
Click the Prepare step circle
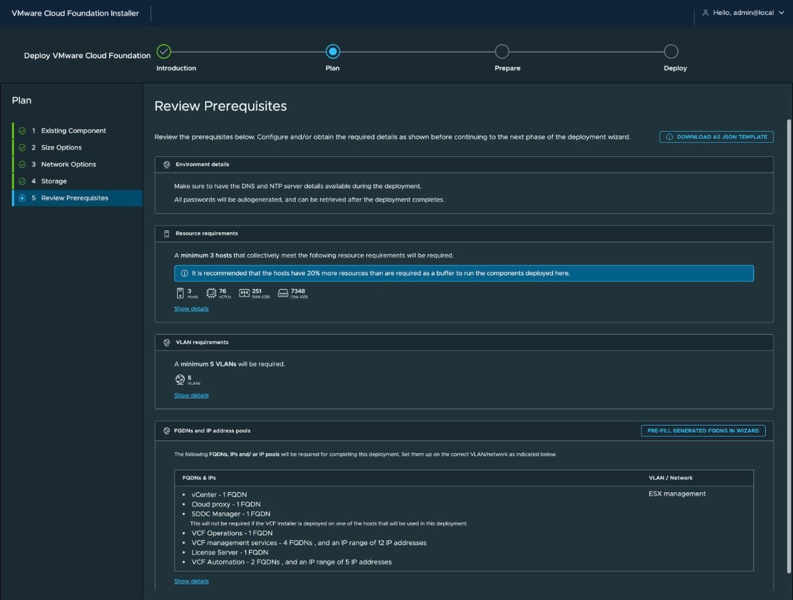point(502,51)
